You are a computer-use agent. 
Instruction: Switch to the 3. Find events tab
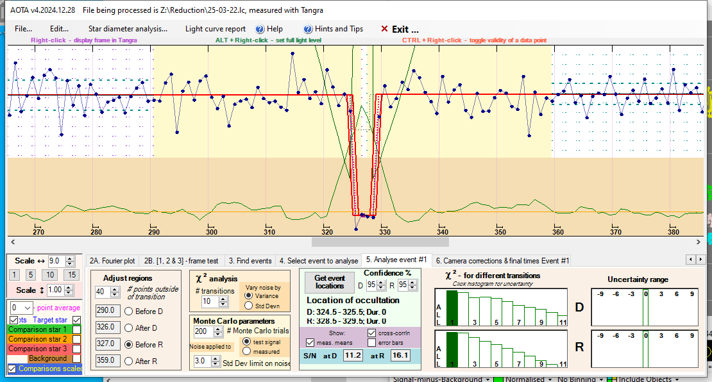(x=250, y=261)
